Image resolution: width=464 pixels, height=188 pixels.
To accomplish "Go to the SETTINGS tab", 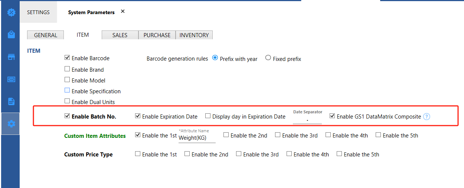I will click(x=38, y=12).
